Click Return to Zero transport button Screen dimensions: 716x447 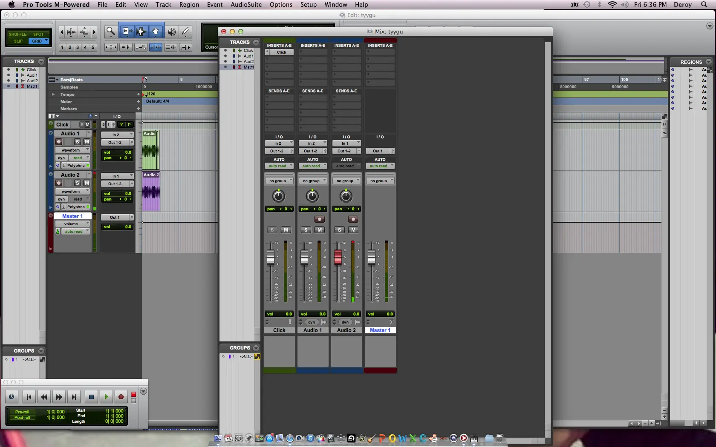click(x=29, y=397)
